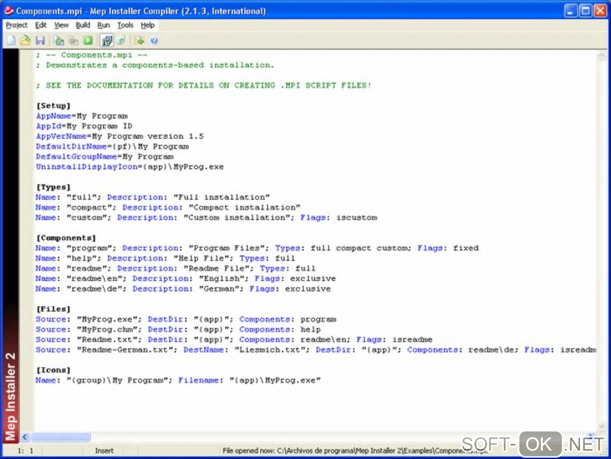
Task: Click the Insert mode status indicator
Action: tap(104, 451)
